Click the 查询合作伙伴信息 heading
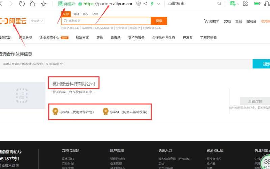The width and height of the screenshot is (270, 169). (x=16, y=54)
